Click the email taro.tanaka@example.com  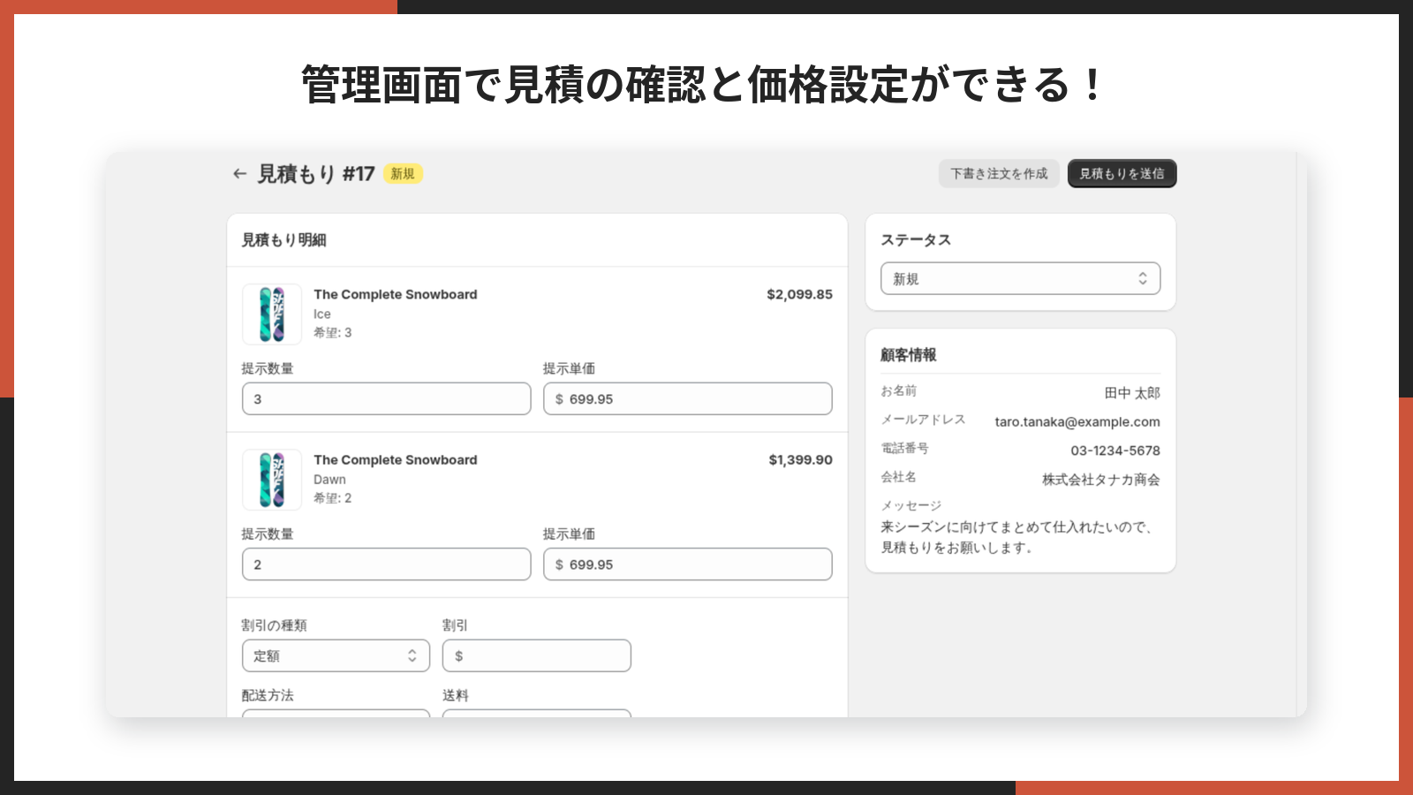coord(1077,422)
